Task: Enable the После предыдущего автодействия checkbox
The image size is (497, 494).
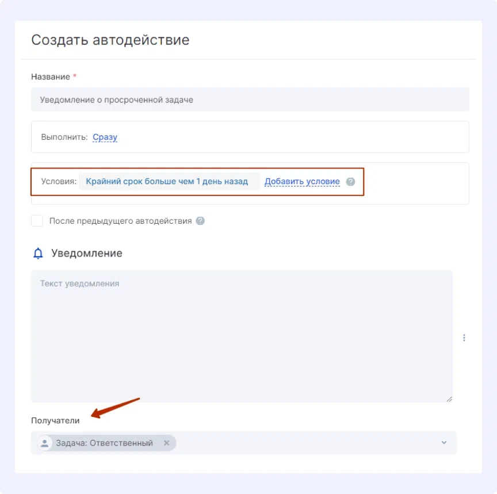Action: tap(37, 220)
